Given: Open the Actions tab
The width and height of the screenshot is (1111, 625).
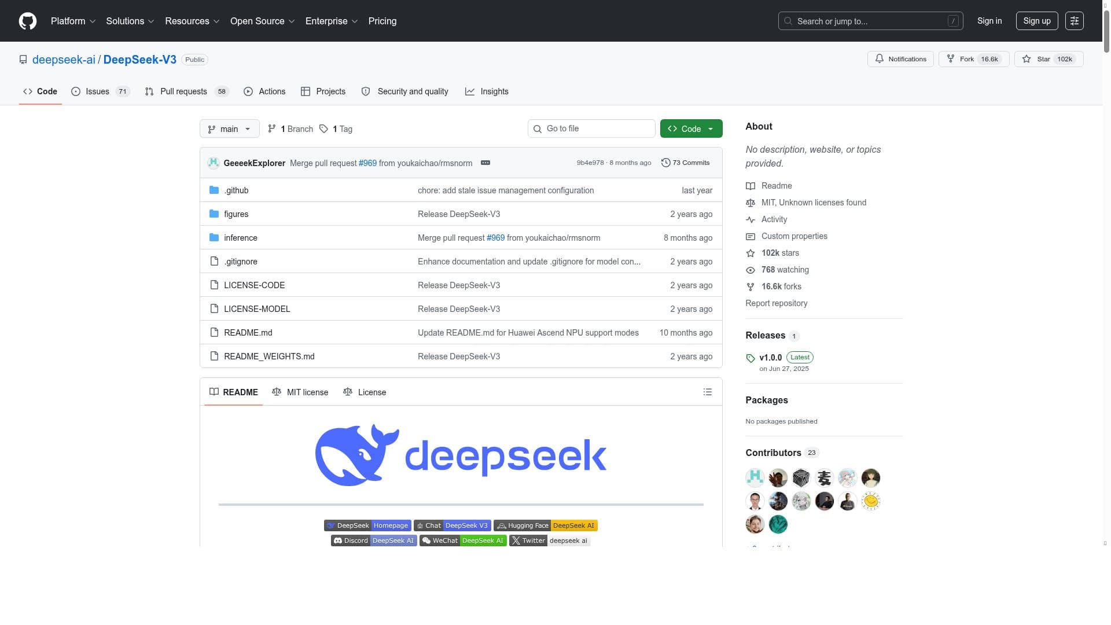Looking at the screenshot, I should tap(264, 91).
